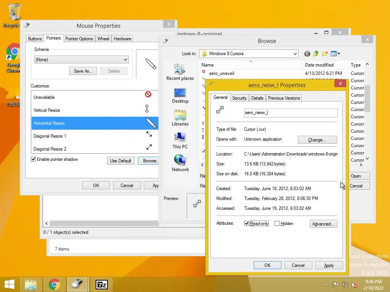The width and height of the screenshot is (390, 292).
Task: Click the Type column header in Browse
Action: click(x=356, y=65)
